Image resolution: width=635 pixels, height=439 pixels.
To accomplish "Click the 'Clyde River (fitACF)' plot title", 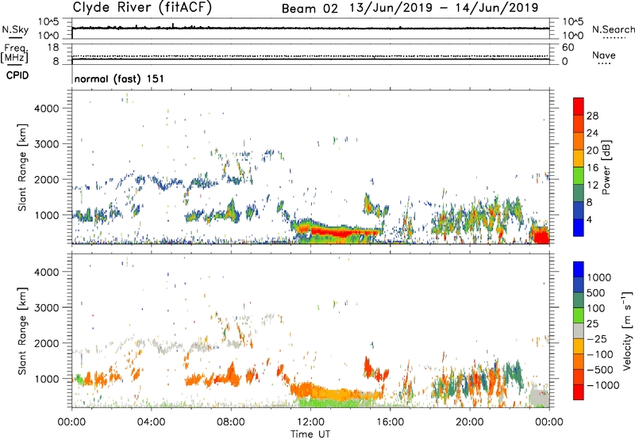I will point(142,7).
